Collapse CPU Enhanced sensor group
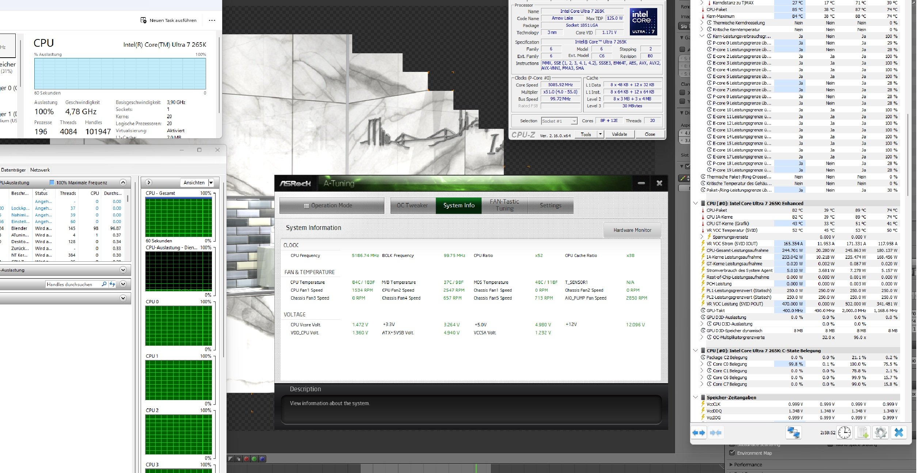 695,203
